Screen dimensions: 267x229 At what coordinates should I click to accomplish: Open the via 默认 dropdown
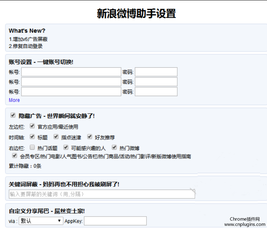pos(41,221)
